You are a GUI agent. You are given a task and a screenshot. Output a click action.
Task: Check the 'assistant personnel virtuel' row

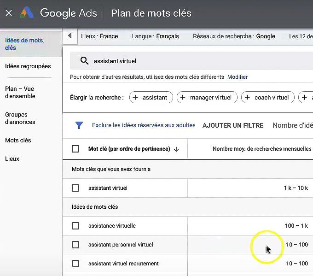point(75,245)
